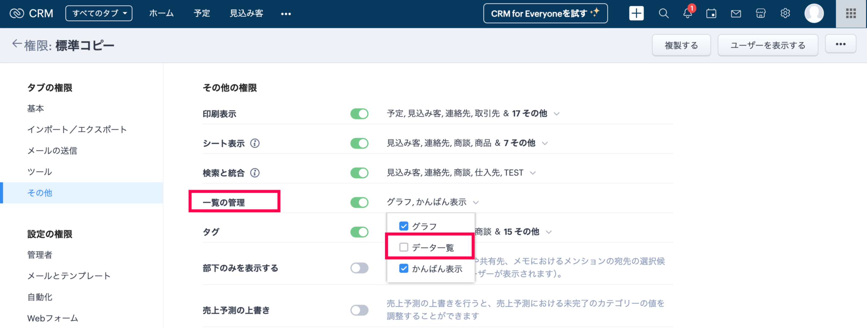The height and width of the screenshot is (328, 867).
Task: Check the データ一覧 checkbox
Action: point(403,247)
